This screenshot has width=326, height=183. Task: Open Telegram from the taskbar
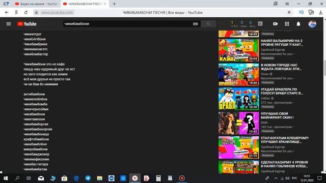88,178
